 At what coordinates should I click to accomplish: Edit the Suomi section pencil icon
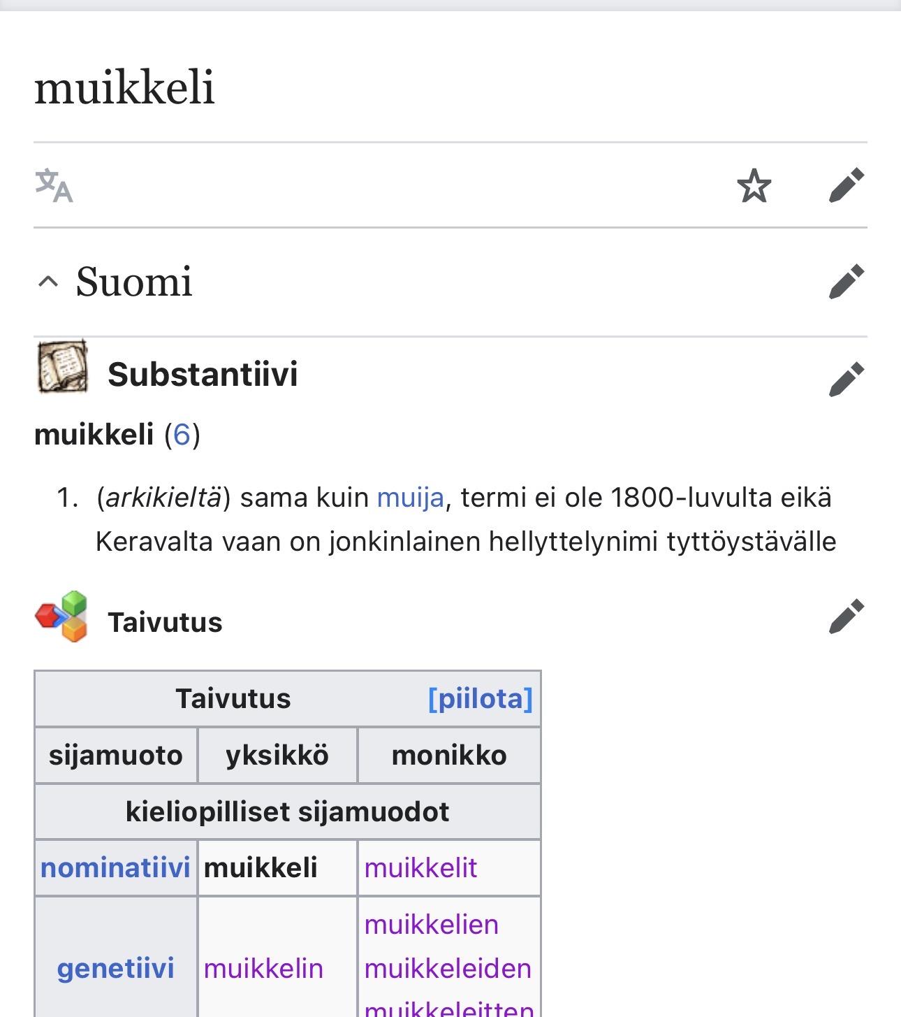click(x=847, y=282)
